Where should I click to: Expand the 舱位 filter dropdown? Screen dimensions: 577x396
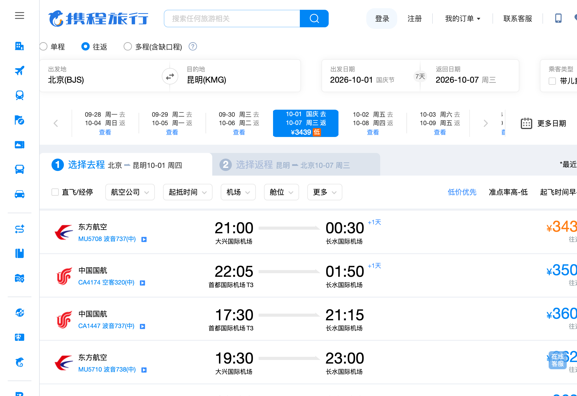click(281, 192)
